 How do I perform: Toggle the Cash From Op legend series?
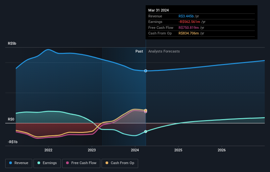click(x=120, y=163)
